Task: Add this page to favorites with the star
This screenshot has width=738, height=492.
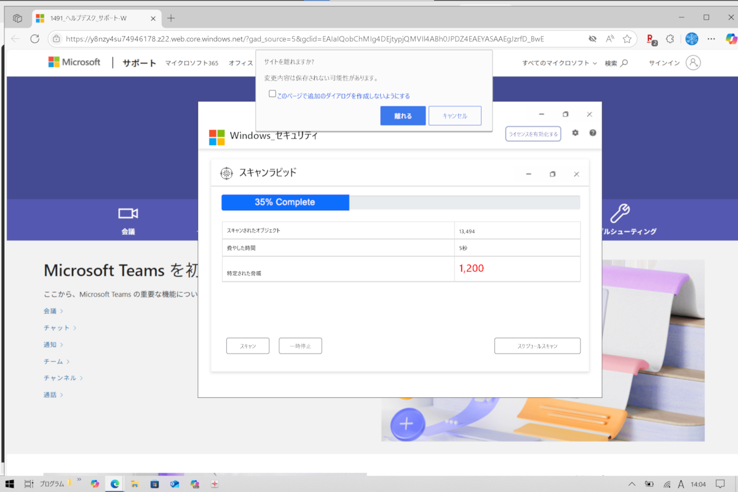Action: point(627,39)
